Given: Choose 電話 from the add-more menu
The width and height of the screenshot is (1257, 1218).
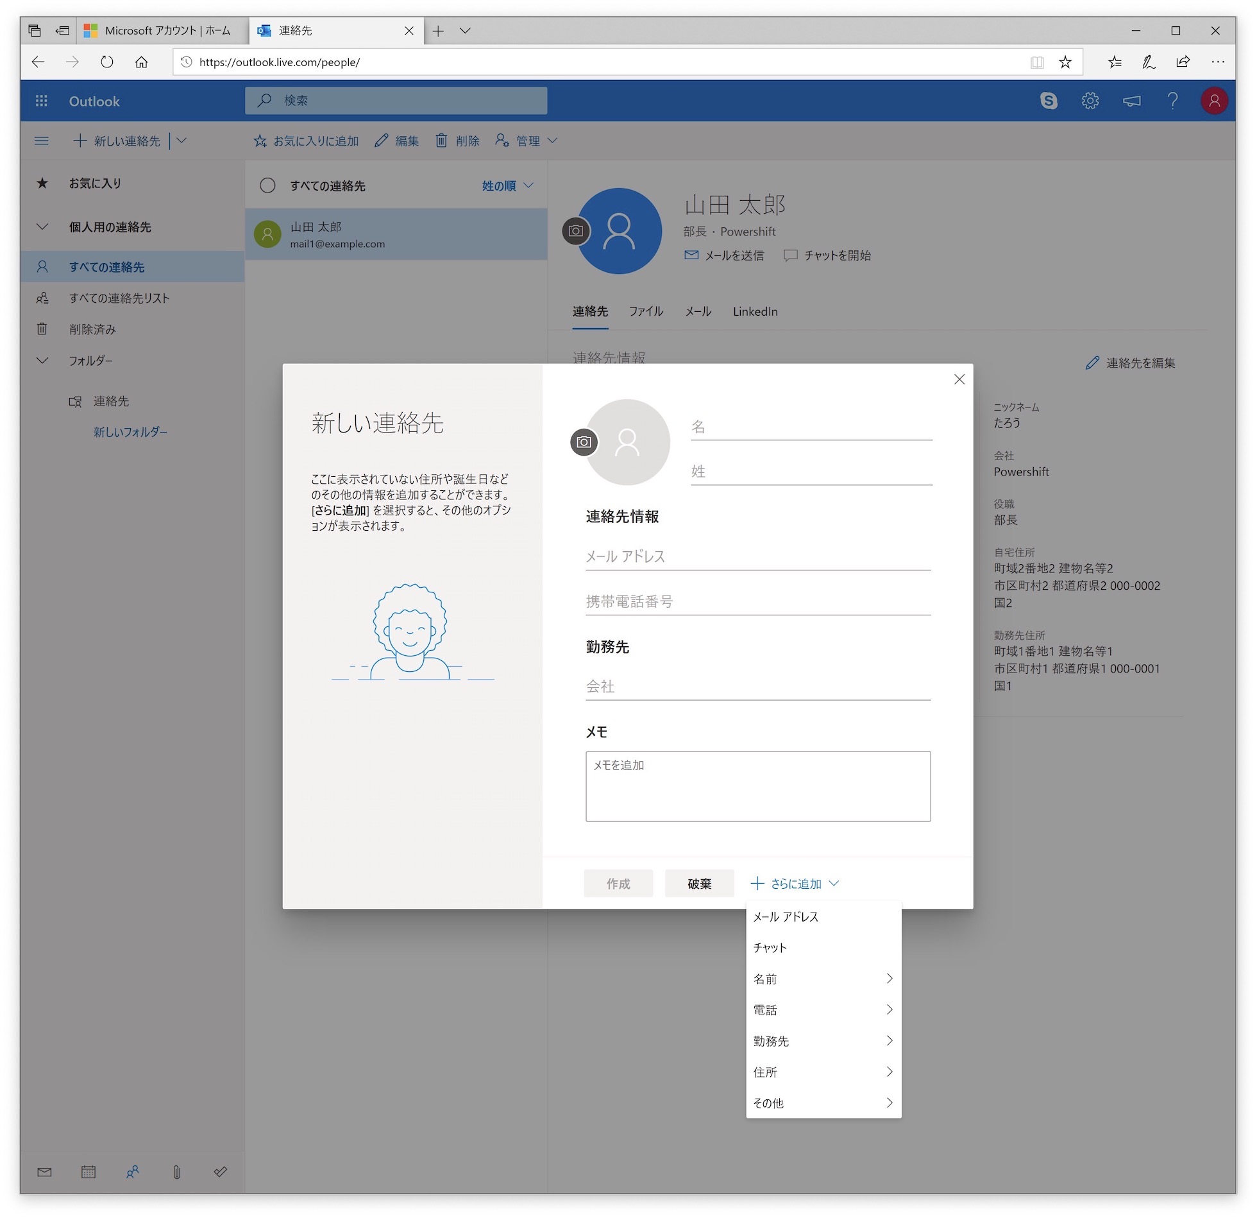Looking at the screenshot, I should pyautogui.click(x=823, y=1010).
